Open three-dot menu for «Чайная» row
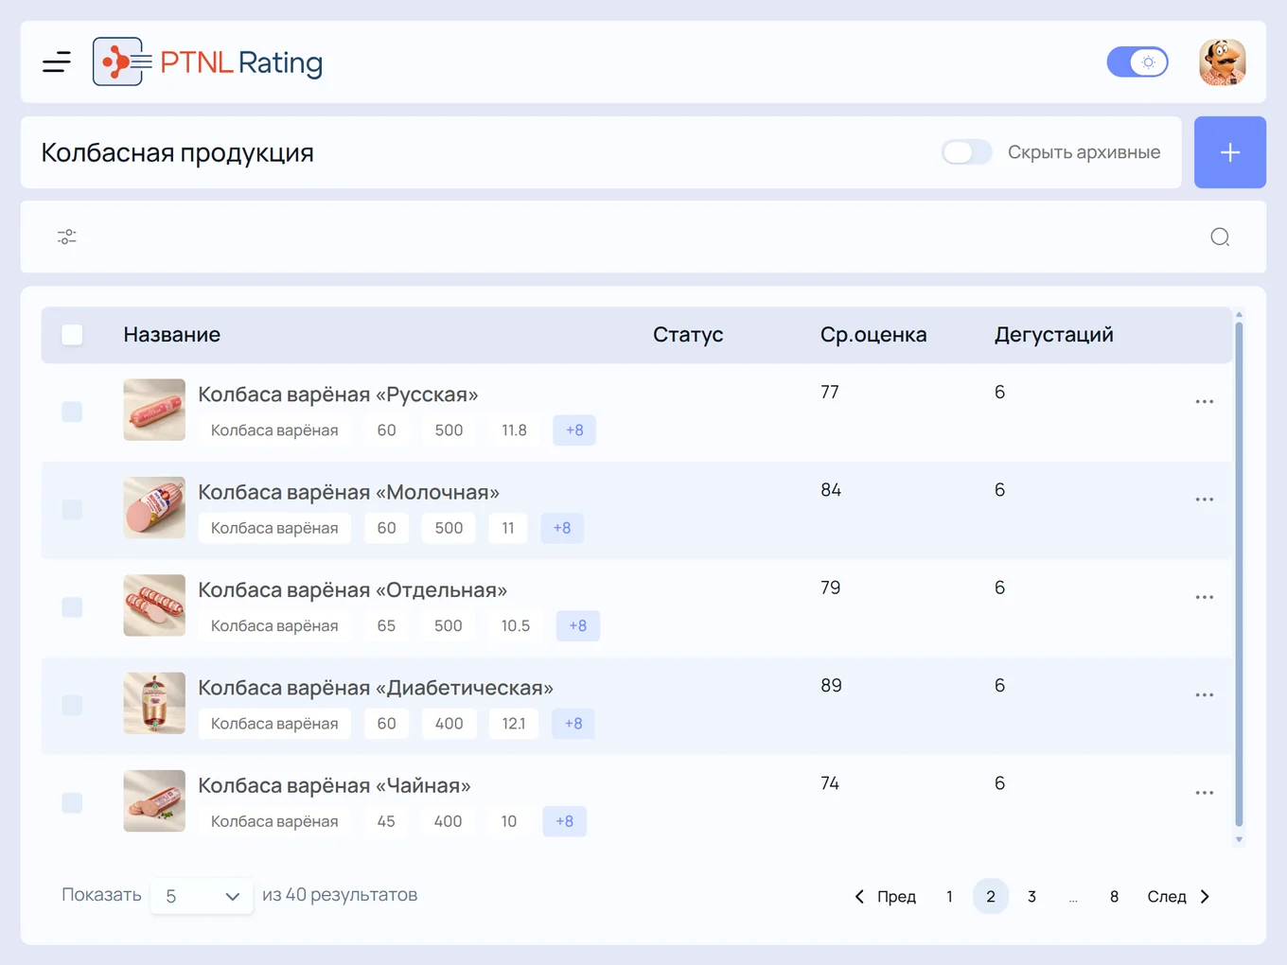Viewport: 1287px width, 965px height. [1204, 793]
